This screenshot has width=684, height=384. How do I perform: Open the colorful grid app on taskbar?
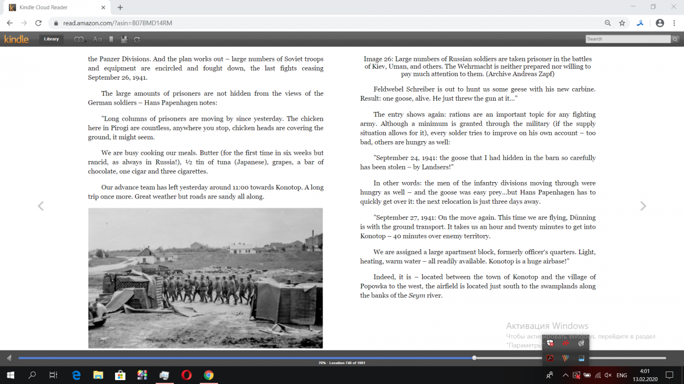point(142,375)
